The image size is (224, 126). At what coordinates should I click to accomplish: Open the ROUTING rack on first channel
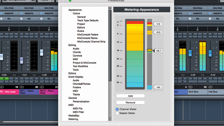[9, 8]
